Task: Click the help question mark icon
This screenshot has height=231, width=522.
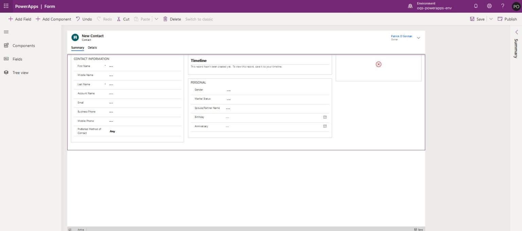Action: point(503,6)
